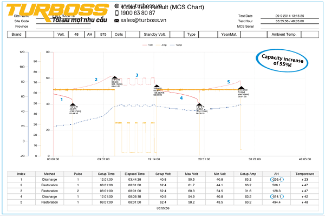Screen dimensions: 325x216
Task: Click the TURBOSS logo
Action: pyautogui.click(x=57, y=12)
